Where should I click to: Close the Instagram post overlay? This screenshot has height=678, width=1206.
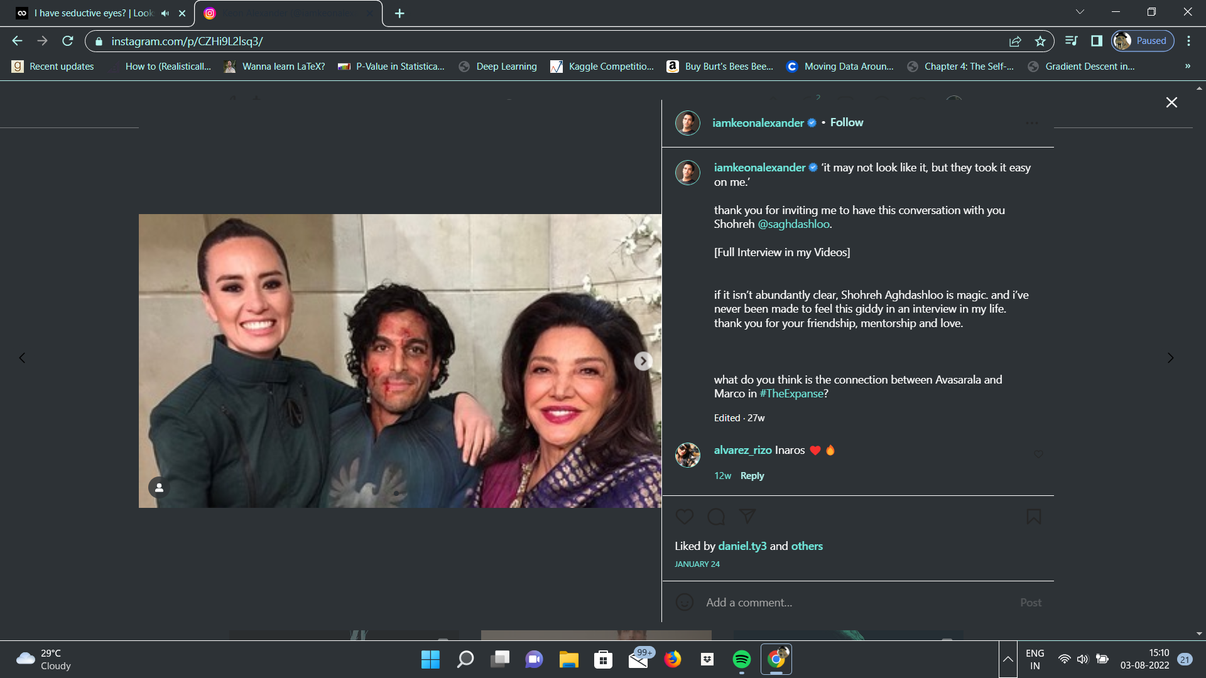pyautogui.click(x=1171, y=102)
